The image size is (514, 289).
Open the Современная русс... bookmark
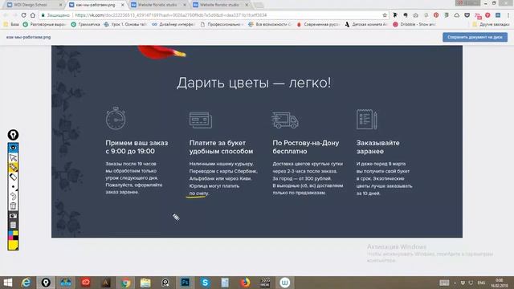(318, 24)
